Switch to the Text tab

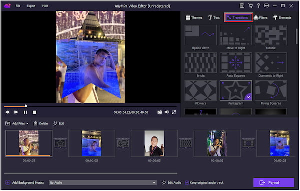tap(214, 18)
